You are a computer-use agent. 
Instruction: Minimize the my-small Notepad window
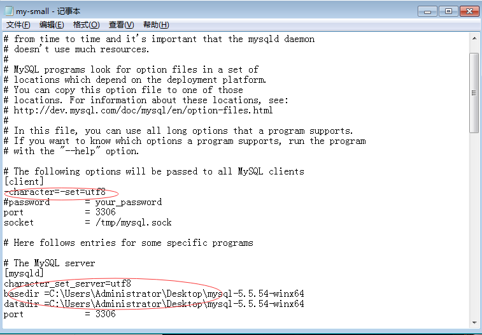[x=427, y=11]
